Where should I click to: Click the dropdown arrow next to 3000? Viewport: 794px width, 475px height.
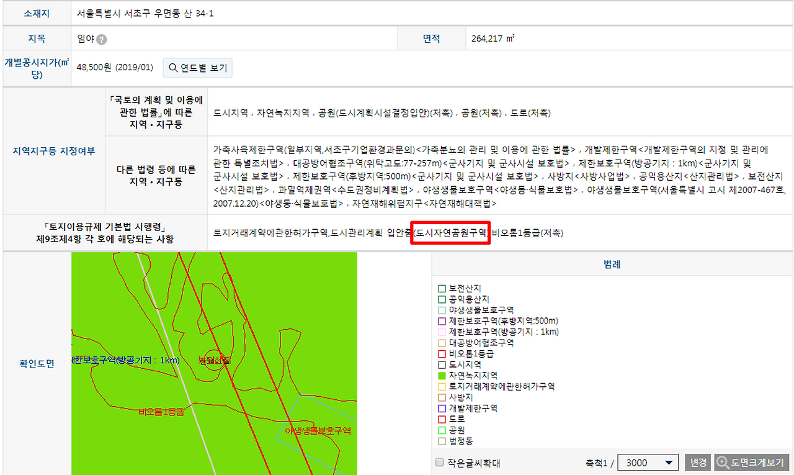pos(669,462)
